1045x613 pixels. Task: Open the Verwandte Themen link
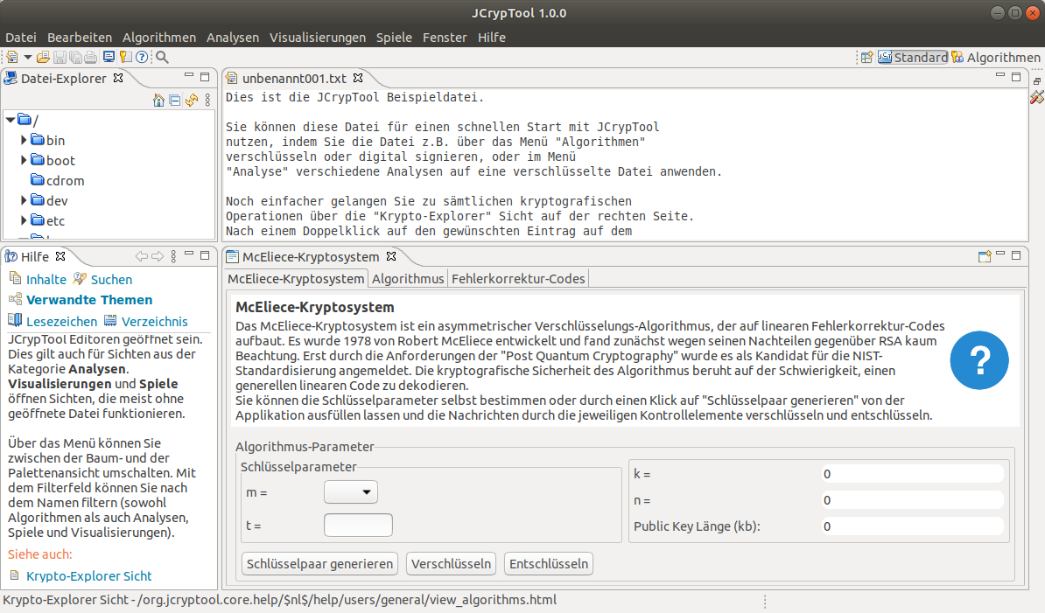tap(89, 300)
